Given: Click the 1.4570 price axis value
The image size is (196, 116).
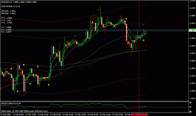Looking at the screenshot, I should click(x=193, y=76).
